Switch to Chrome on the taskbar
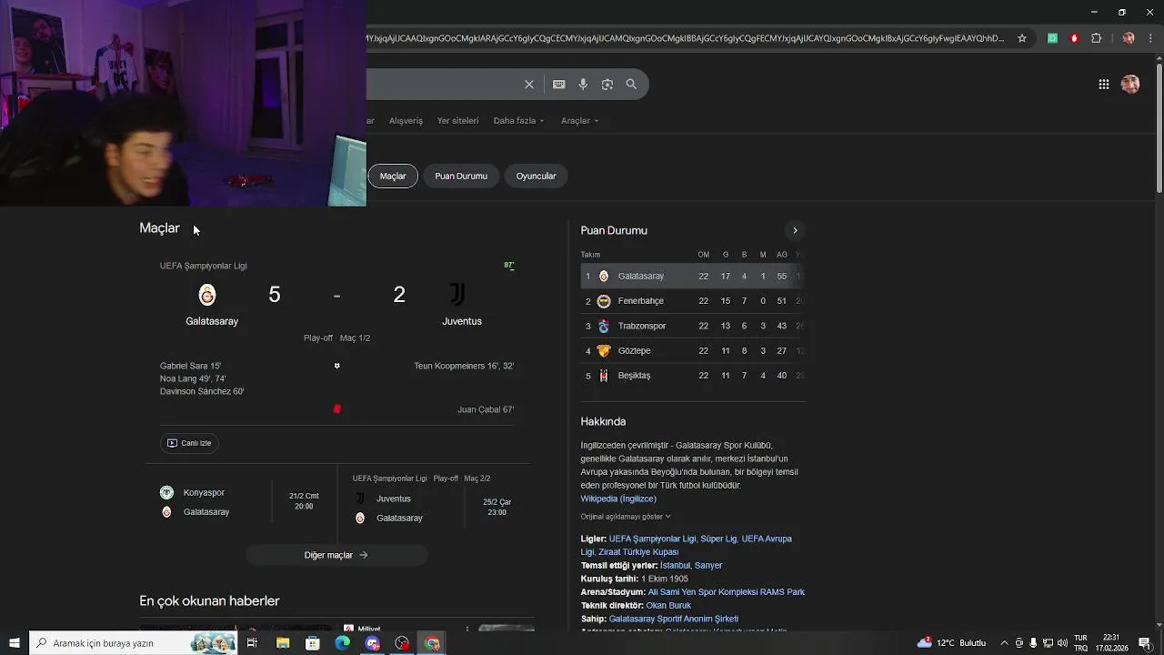The image size is (1164, 655). click(432, 643)
